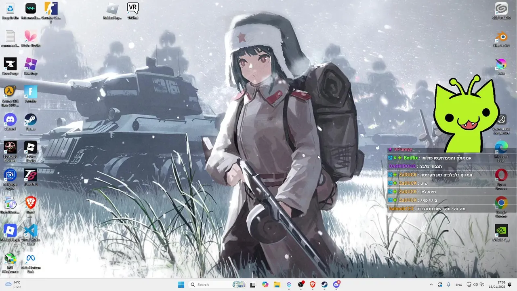Open Copilot from the taskbar
Viewport: 517px width, 291px height.
pyautogui.click(x=265, y=285)
